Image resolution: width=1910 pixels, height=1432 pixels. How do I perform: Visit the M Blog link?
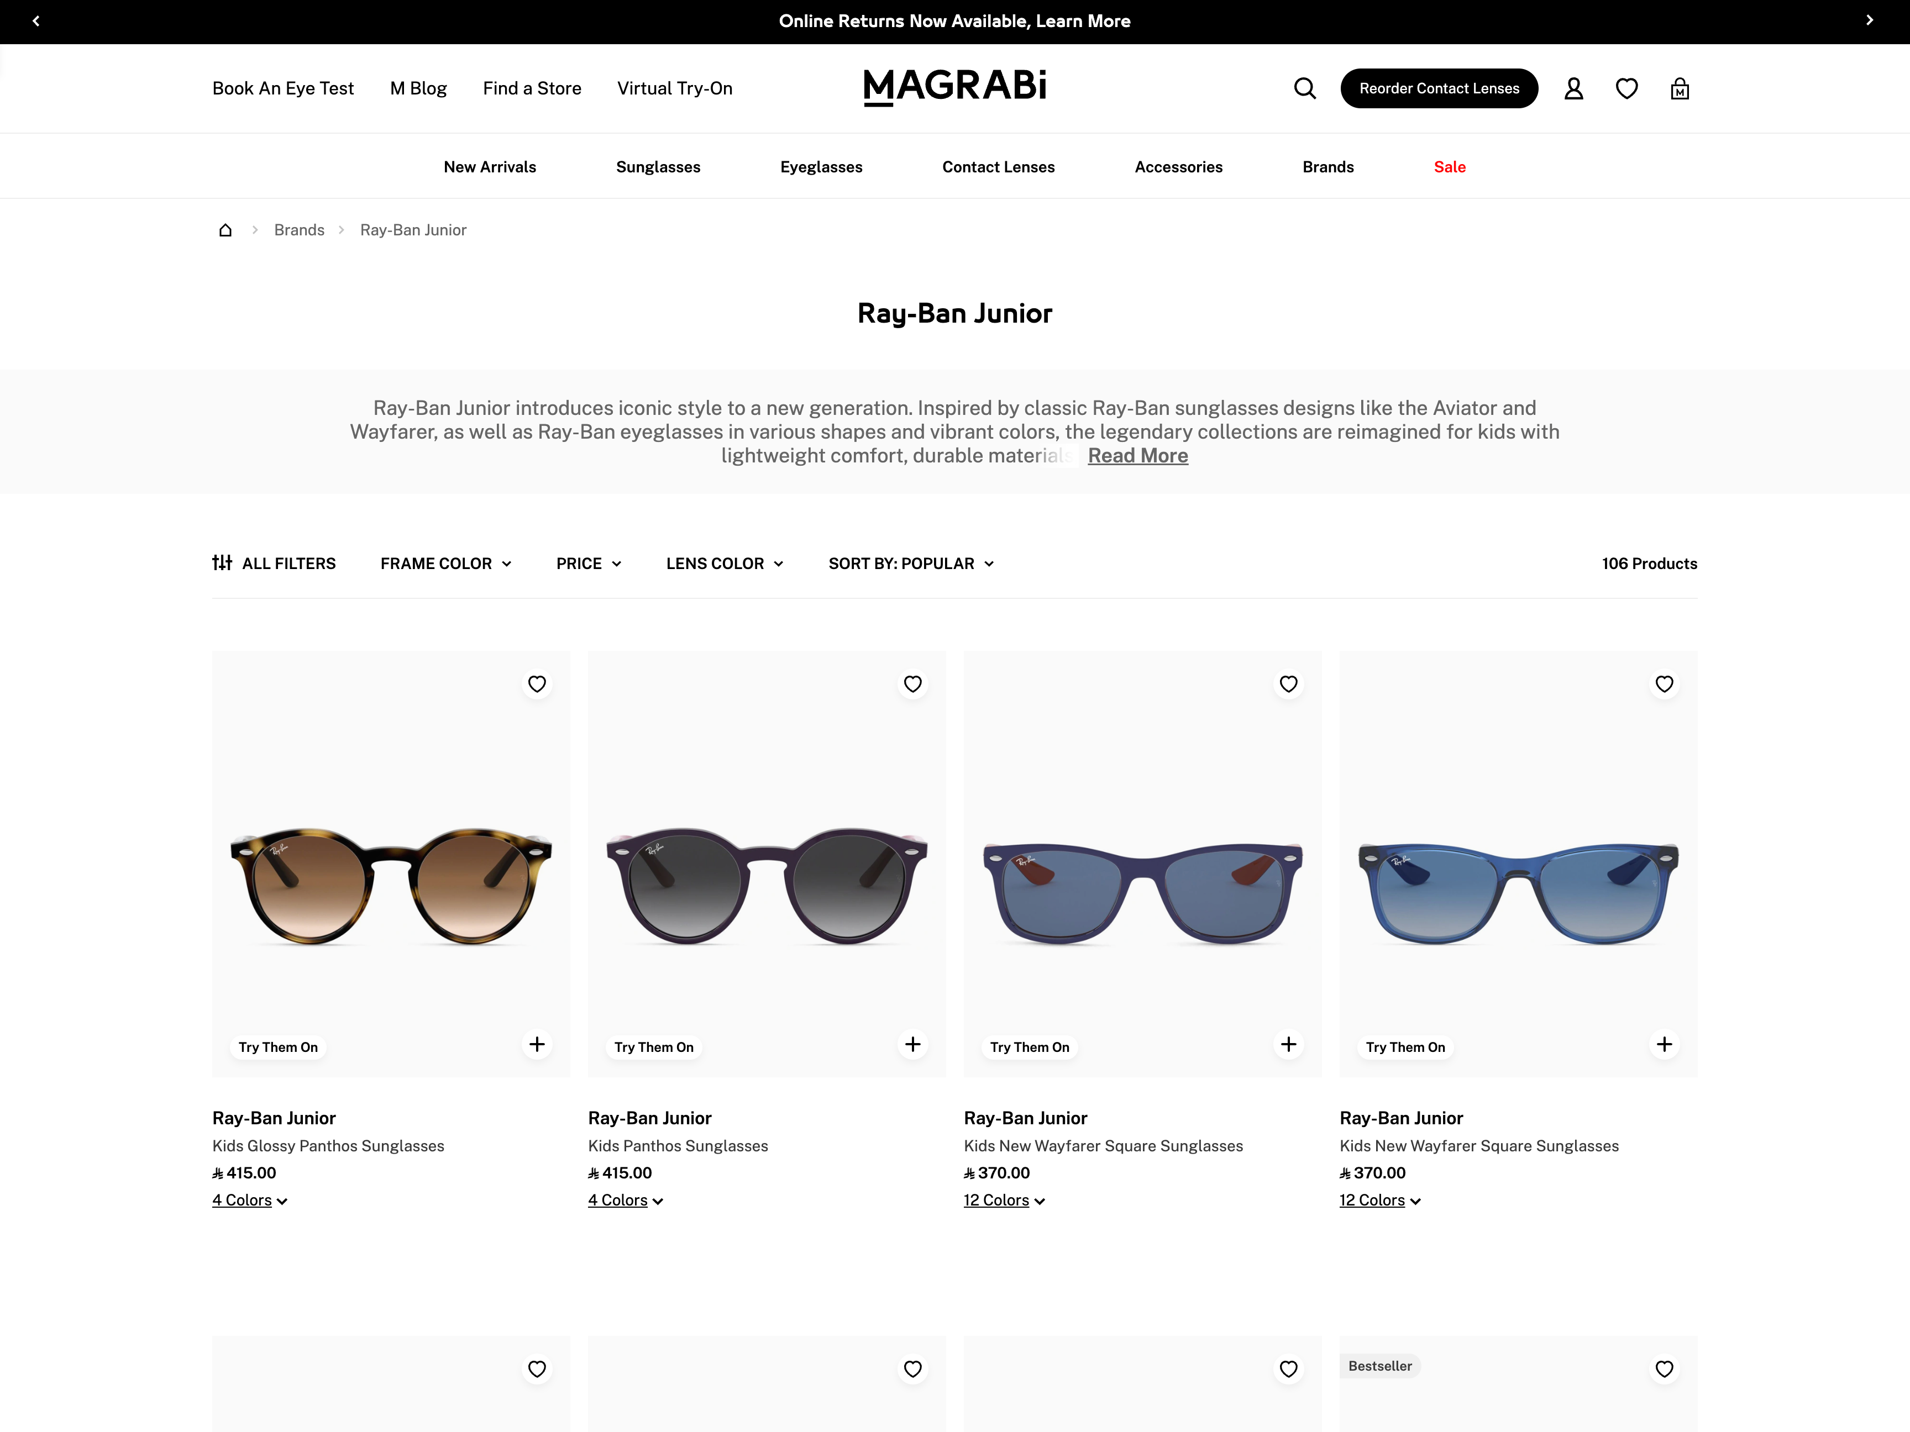pos(418,88)
